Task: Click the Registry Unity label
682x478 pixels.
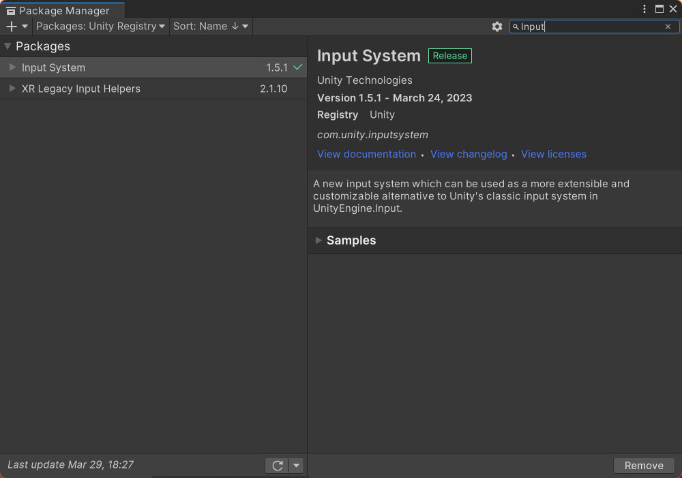Action: point(356,115)
